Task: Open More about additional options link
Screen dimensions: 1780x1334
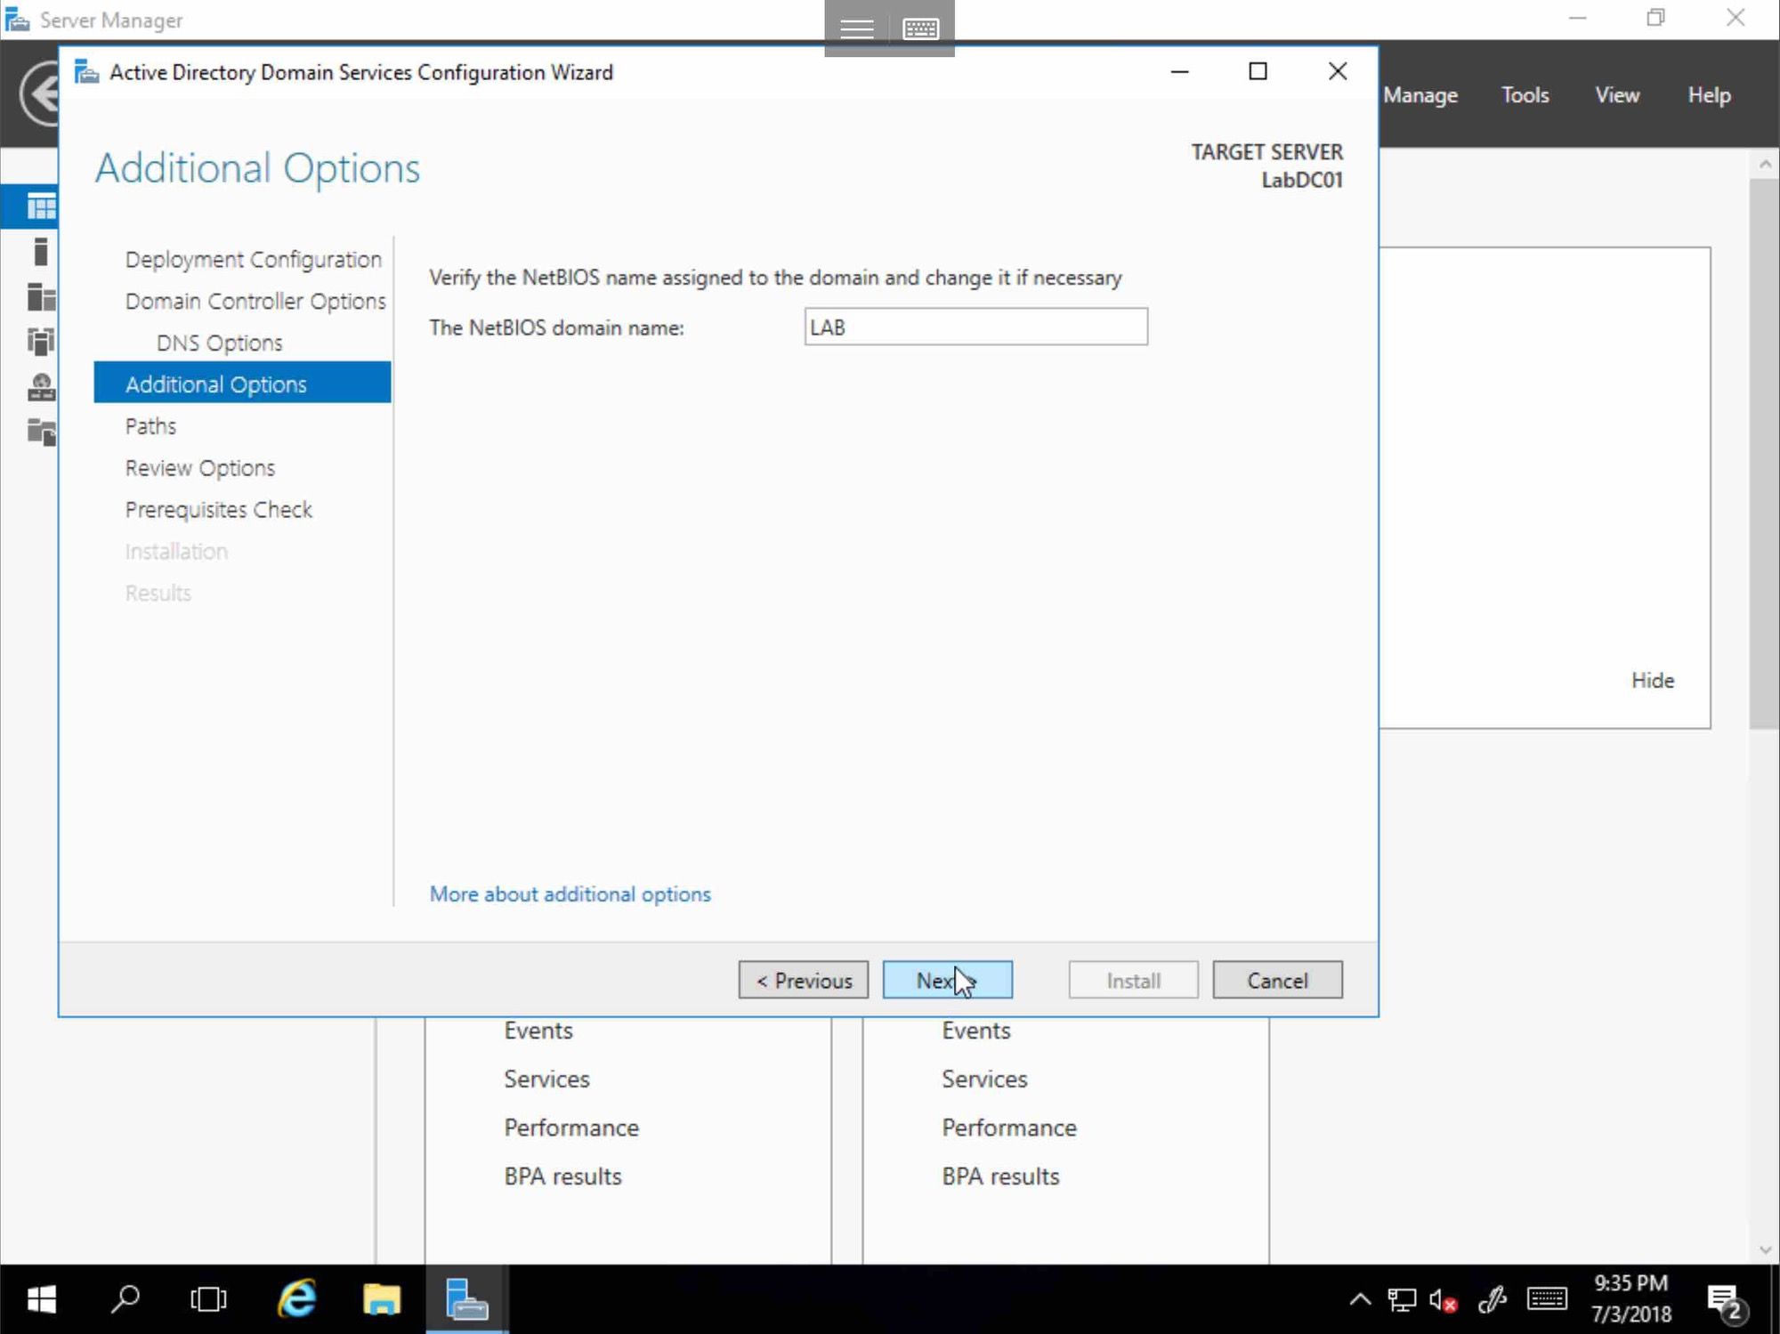Action: pos(570,894)
